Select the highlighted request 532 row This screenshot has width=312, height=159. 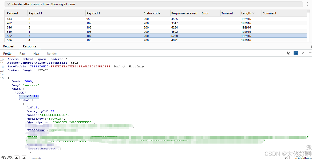pos(156,36)
